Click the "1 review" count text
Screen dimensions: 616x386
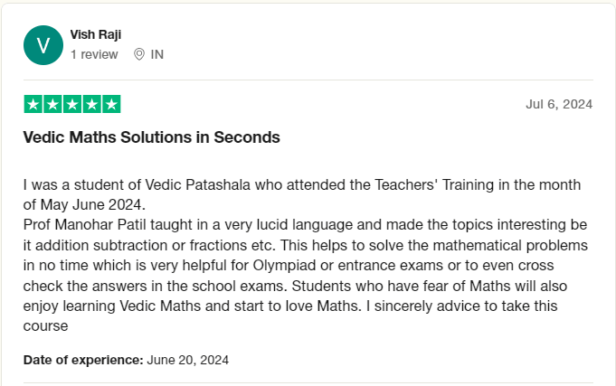click(94, 54)
